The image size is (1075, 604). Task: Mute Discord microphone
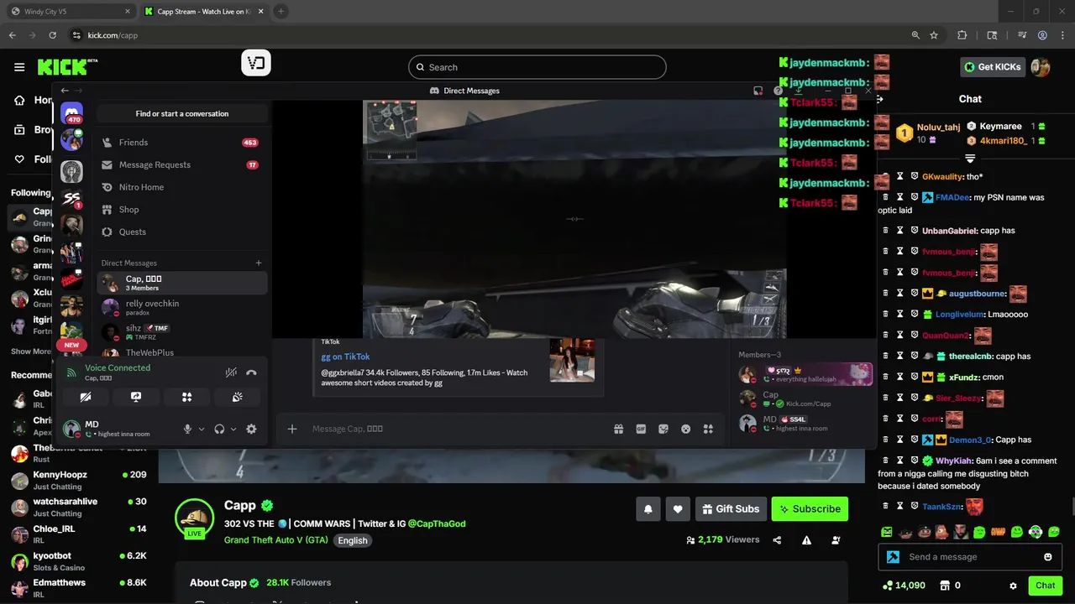click(188, 429)
